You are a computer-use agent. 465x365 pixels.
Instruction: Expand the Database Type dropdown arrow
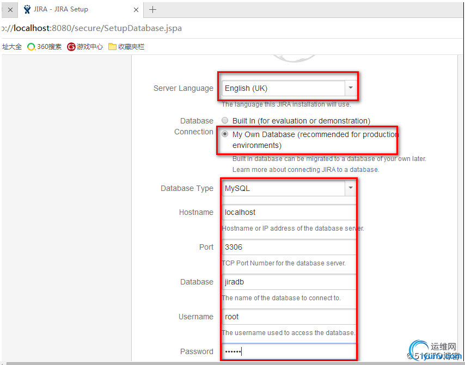(351, 188)
